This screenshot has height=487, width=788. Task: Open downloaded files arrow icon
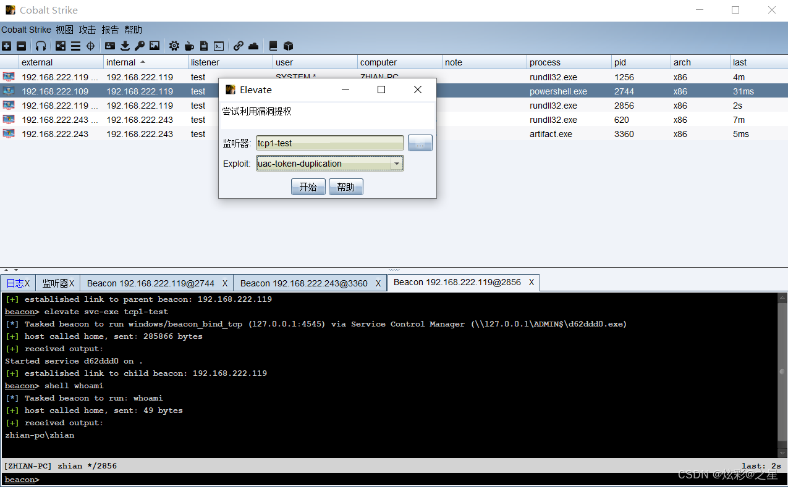coord(125,46)
